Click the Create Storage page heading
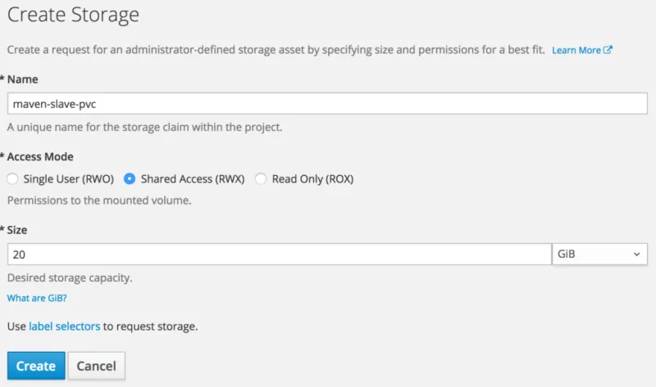Viewport: 656px width, 387px height. (73, 15)
